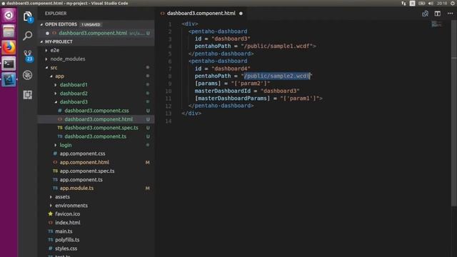This screenshot has width=457, height=257.
Task: Open the Terminal from the Ubuntu dock
Action: click(x=9, y=64)
